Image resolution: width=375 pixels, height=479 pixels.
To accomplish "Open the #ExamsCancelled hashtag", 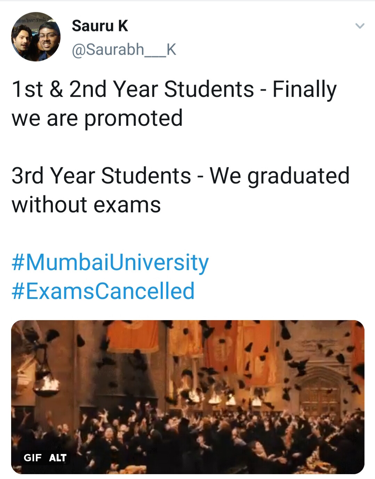I will 103,291.
